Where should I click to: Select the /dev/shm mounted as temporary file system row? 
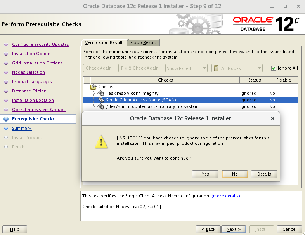152,106
